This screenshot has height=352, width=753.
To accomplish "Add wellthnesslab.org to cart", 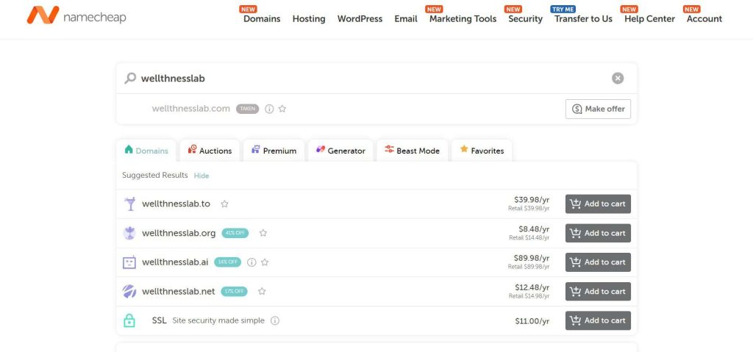I will 598,233.
